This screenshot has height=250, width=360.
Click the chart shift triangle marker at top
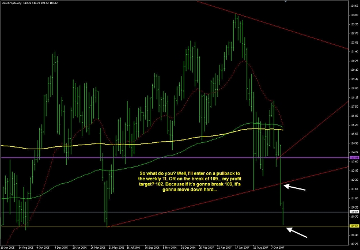tap(286, 1)
